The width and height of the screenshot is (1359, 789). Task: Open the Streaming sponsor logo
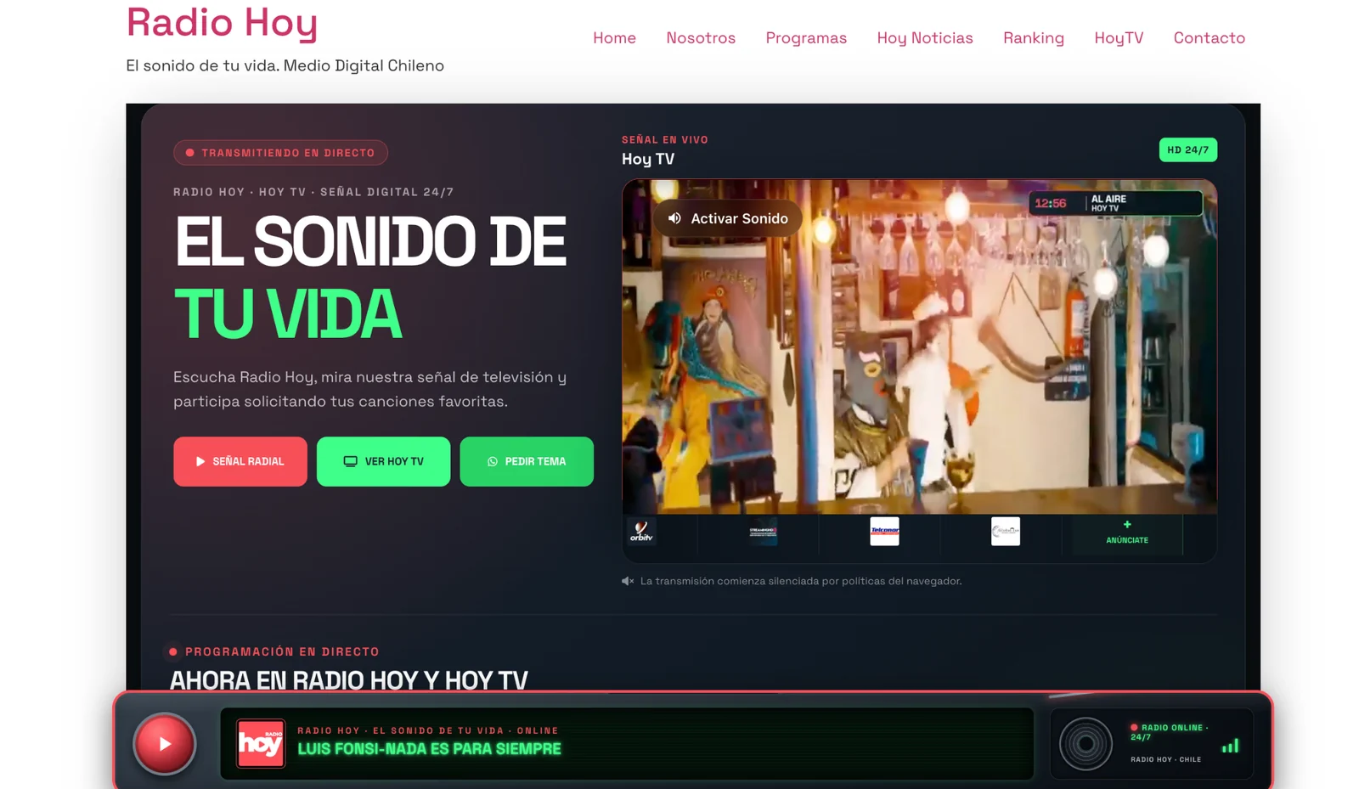[763, 532]
